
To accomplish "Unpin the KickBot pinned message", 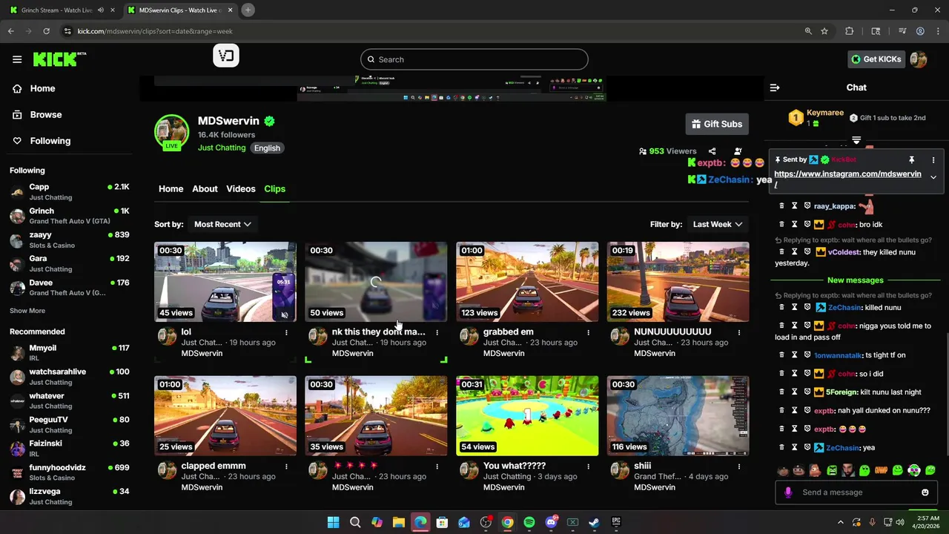I will pos(911,159).
